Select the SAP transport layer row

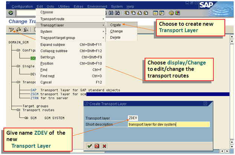click(x=75, y=90)
